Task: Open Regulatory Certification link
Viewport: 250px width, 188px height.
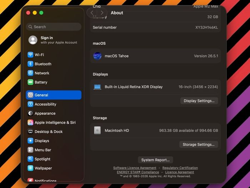Action: pyautogui.click(x=180, y=168)
